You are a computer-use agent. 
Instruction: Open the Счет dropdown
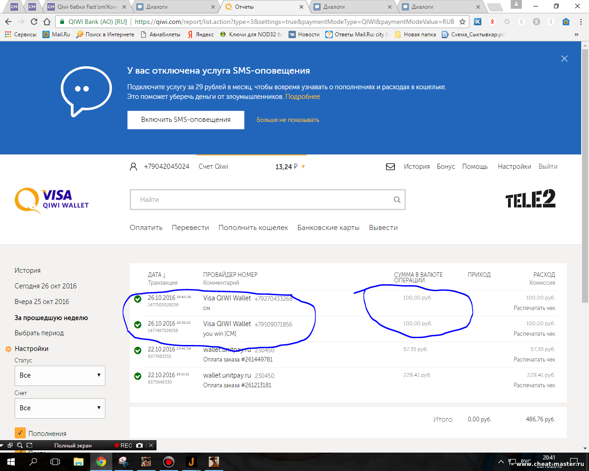pos(60,408)
